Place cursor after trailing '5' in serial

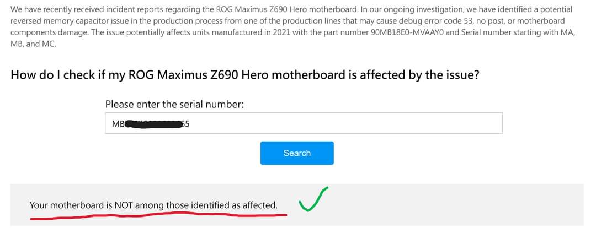coord(189,124)
